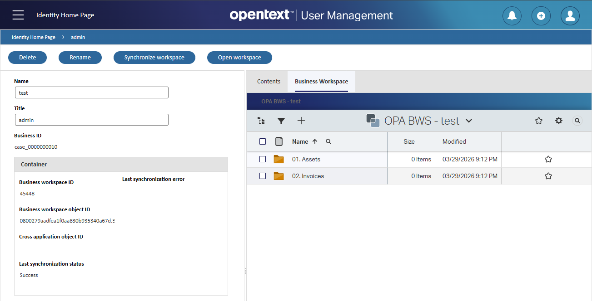Click the OPA BWS - test banner title
This screenshot has height=301, width=592.
[x=281, y=101]
